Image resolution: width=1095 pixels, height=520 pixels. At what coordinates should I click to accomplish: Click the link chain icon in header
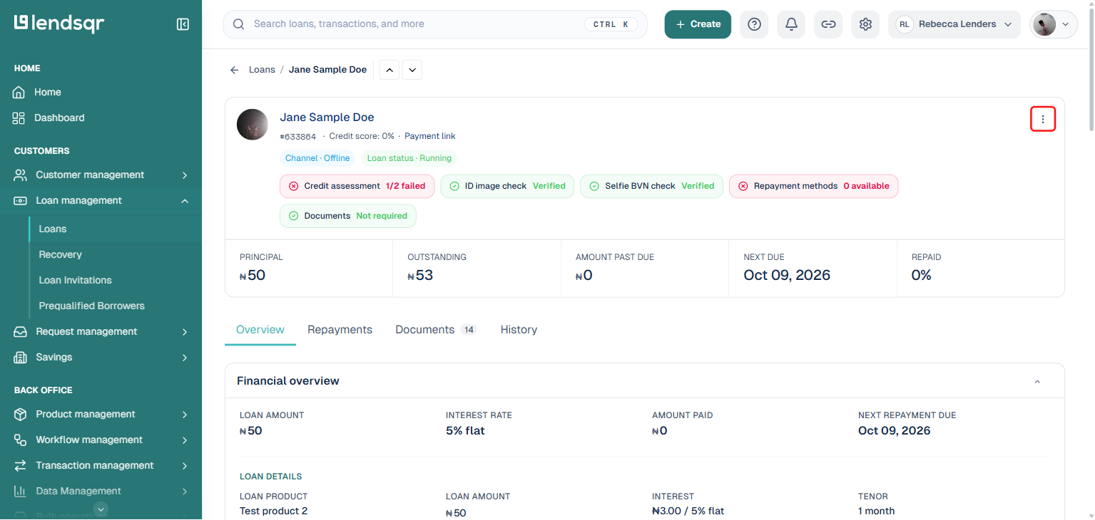(828, 24)
